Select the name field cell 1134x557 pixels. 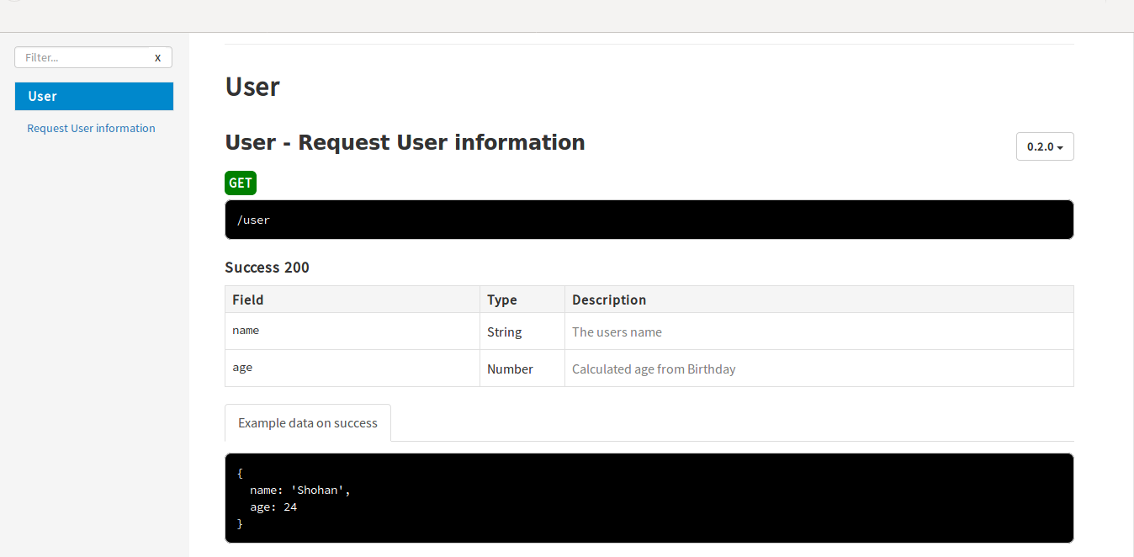[x=352, y=332]
